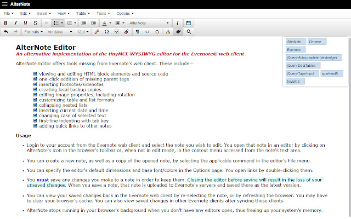This screenshot has width=351, height=219.
Task: Open the Table menu
Action: click(83, 13)
